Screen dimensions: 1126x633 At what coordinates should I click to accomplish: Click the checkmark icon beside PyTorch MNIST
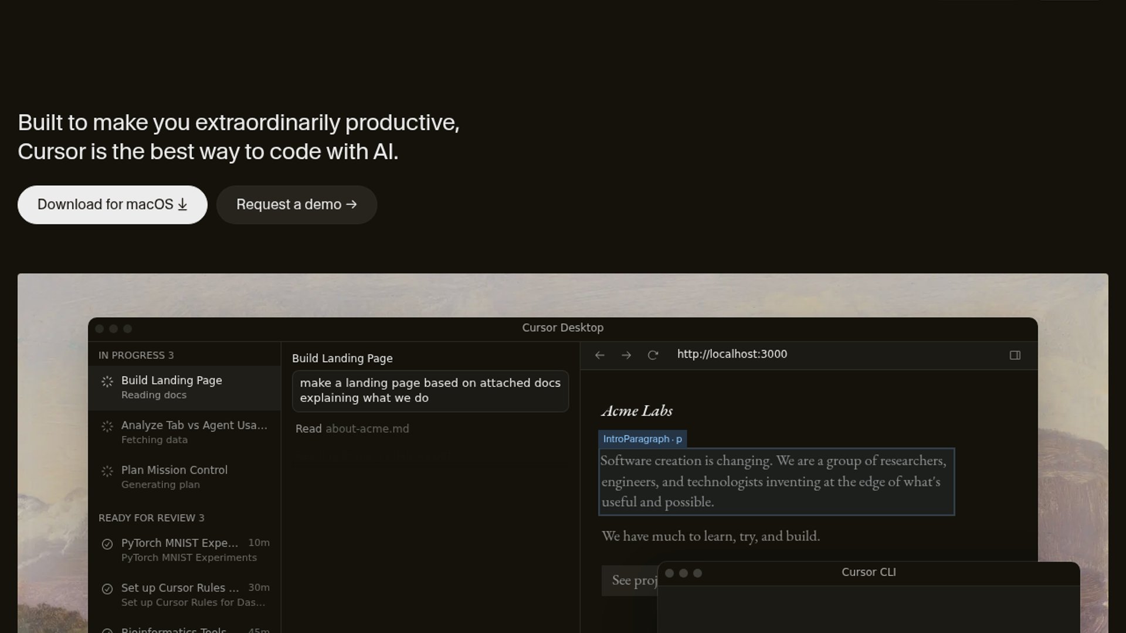tap(107, 544)
